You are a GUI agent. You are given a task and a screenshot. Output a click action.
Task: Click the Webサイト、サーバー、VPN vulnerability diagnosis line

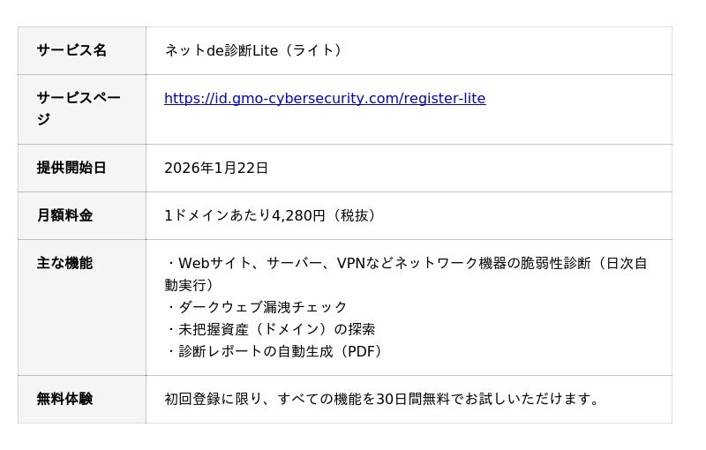pos(379,263)
